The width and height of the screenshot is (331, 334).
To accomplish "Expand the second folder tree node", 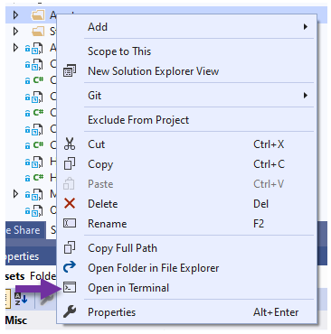I will click(15, 31).
